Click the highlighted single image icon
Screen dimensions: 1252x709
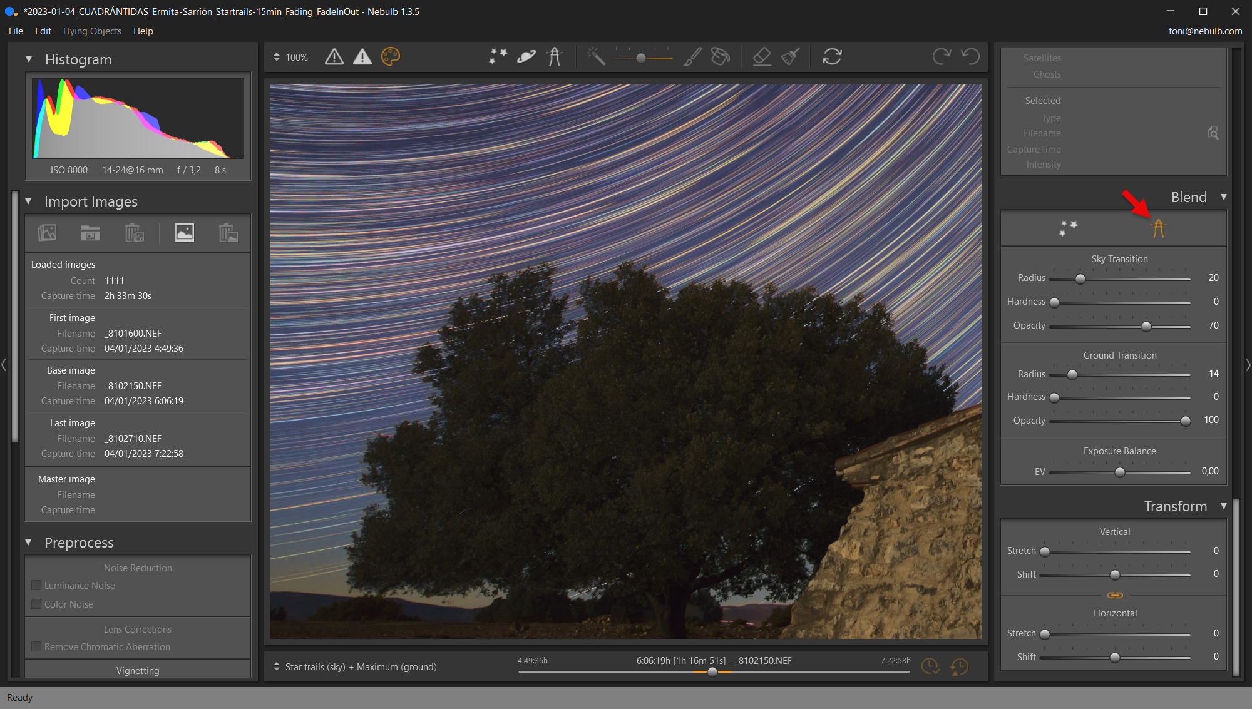[184, 233]
